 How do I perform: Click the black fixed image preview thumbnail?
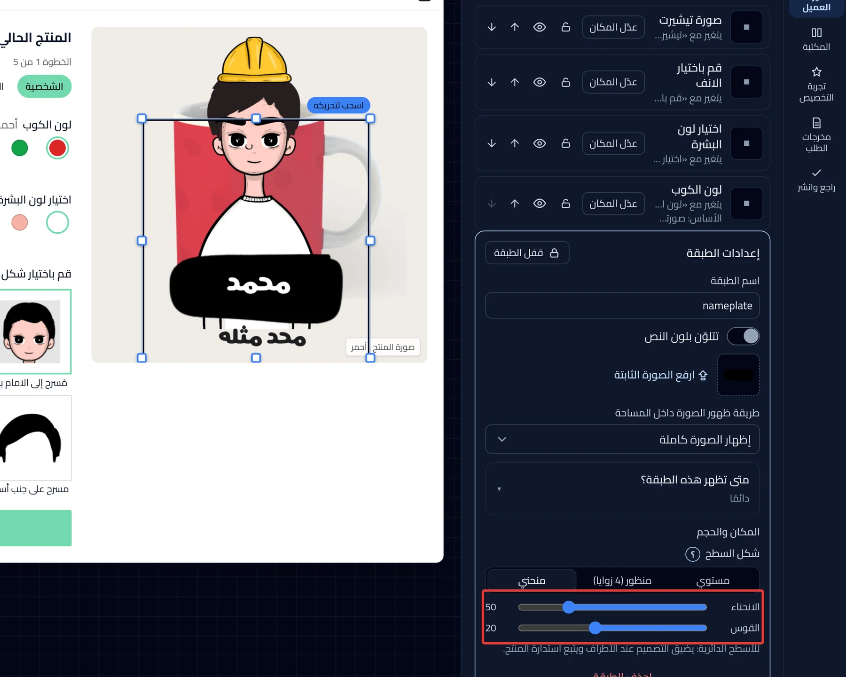tap(738, 375)
